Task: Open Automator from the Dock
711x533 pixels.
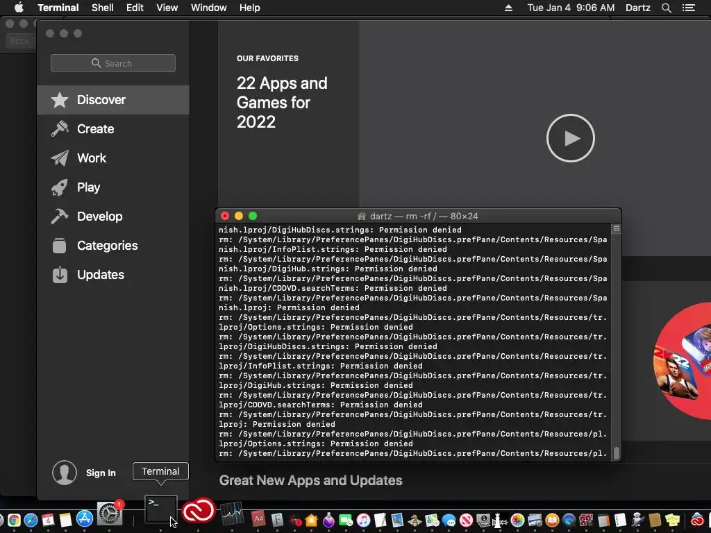Action: (x=637, y=519)
